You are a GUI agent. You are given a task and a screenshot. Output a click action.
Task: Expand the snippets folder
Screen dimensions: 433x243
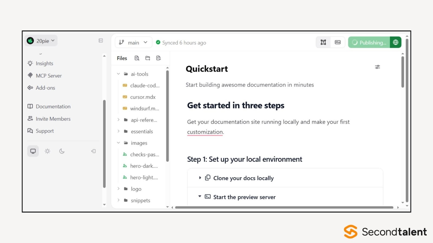[x=118, y=200]
